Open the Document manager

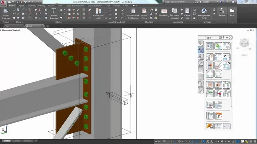(x=174, y=14)
